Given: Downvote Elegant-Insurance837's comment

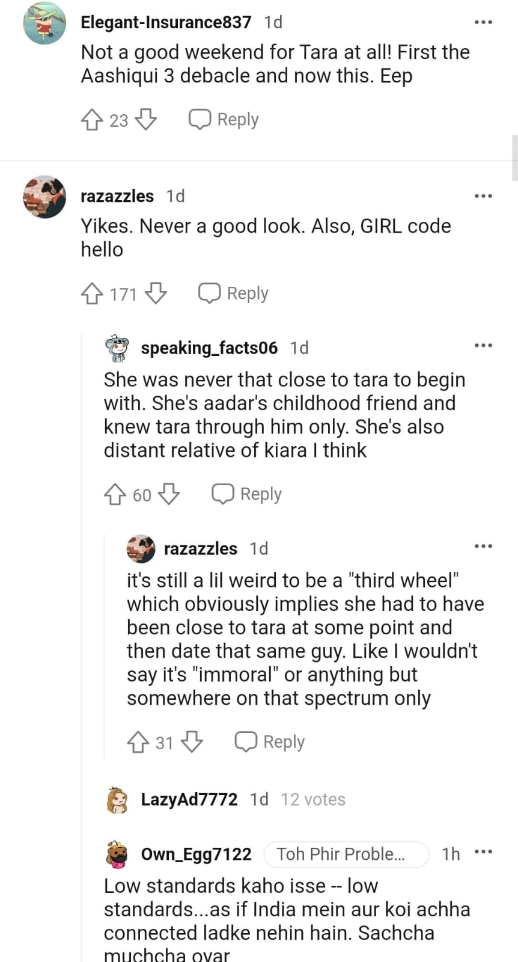Looking at the screenshot, I should [x=146, y=120].
